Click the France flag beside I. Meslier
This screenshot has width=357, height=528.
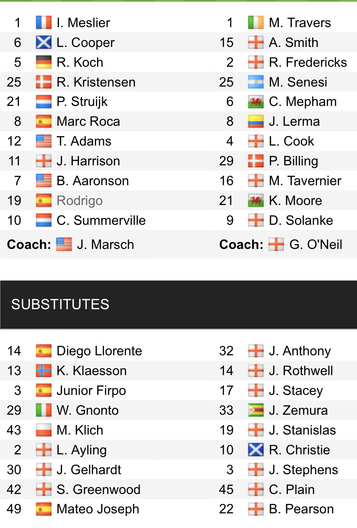point(44,23)
